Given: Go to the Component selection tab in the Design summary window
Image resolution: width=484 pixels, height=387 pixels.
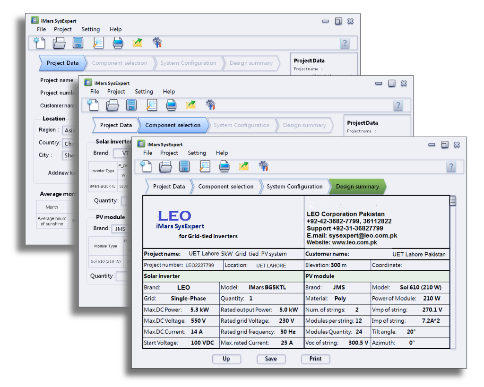Looking at the screenshot, I should 225,186.
